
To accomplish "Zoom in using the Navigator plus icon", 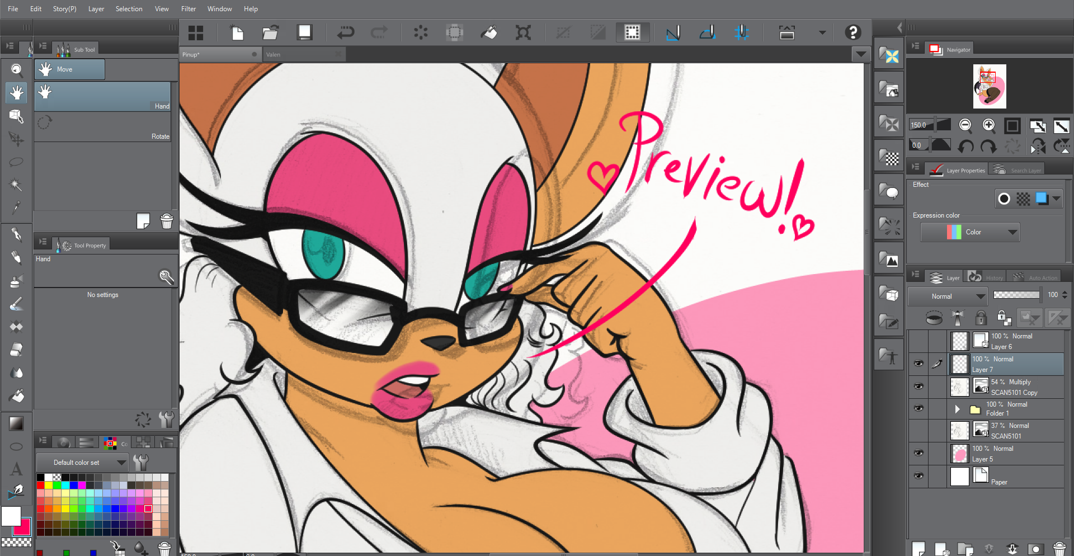I will [988, 125].
